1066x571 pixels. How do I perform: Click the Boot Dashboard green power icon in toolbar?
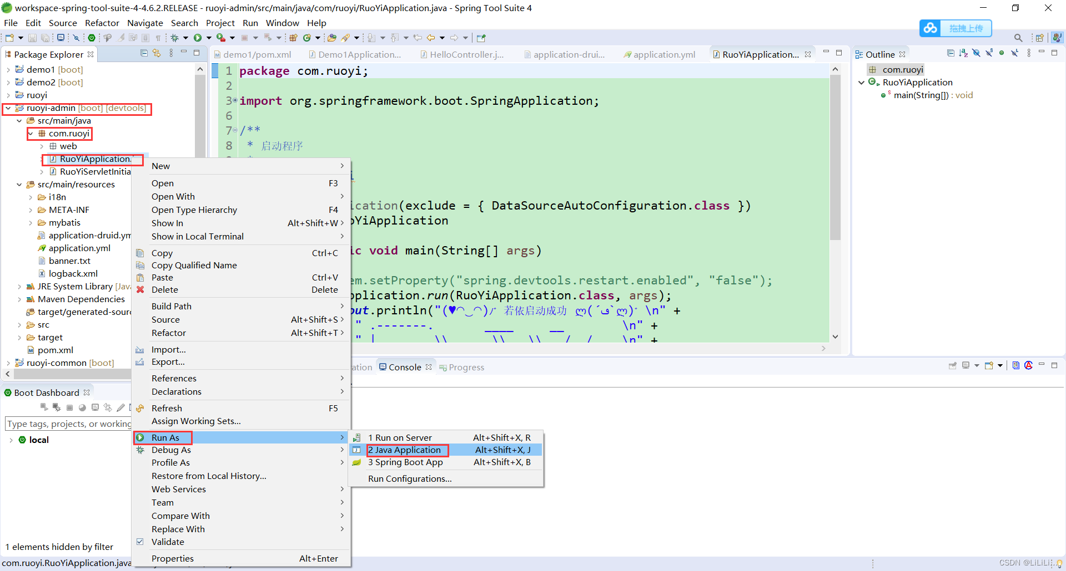pyautogui.click(x=92, y=38)
